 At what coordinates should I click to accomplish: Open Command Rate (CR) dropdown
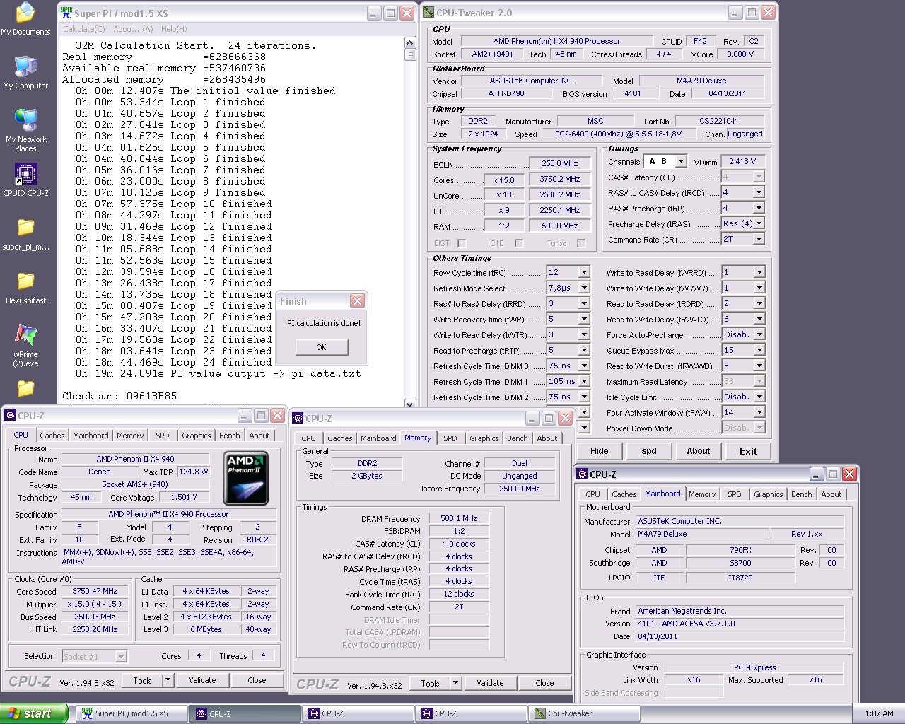pos(759,239)
